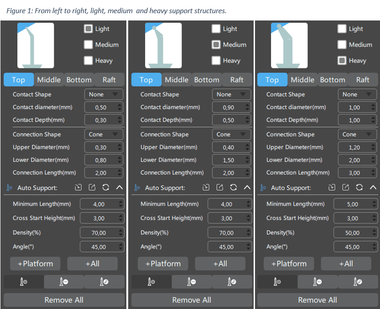Click the import settings icon in the Light panel
The image size is (380, 309).
(78, 187)
